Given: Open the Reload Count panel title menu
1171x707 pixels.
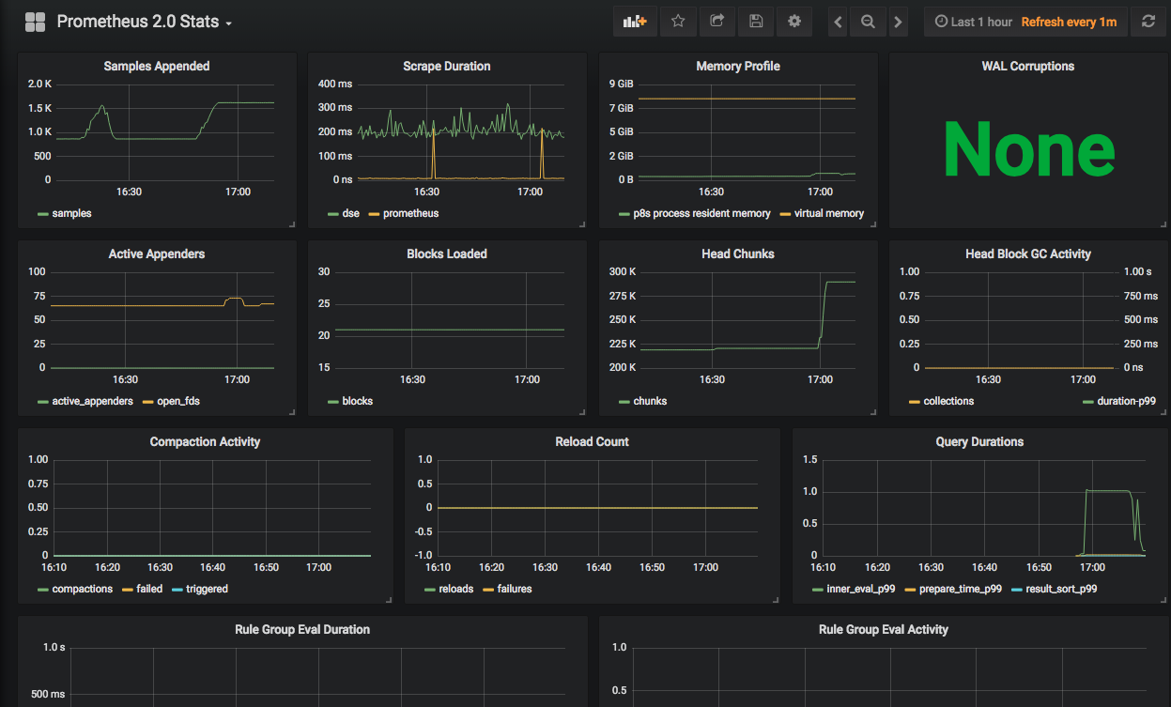Looking at the screenshot, I should coord(593,442).
